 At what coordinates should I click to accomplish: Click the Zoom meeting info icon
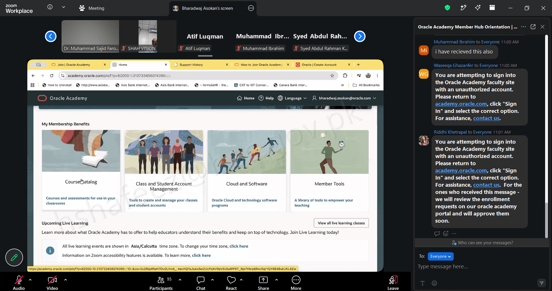click(50, 7)
